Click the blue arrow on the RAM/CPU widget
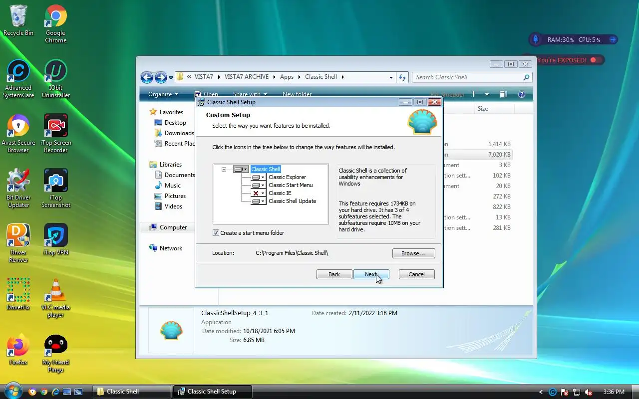639x399 pixels. [x=613, y=39]
